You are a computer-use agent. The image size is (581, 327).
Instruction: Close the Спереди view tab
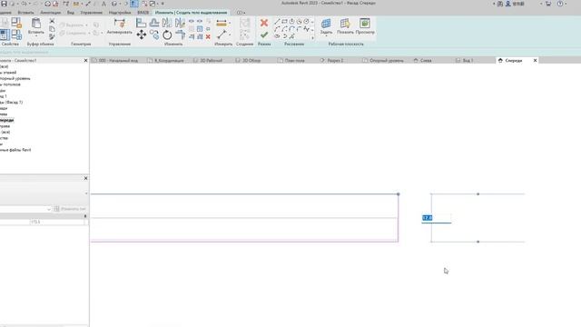tap(535, 61)
